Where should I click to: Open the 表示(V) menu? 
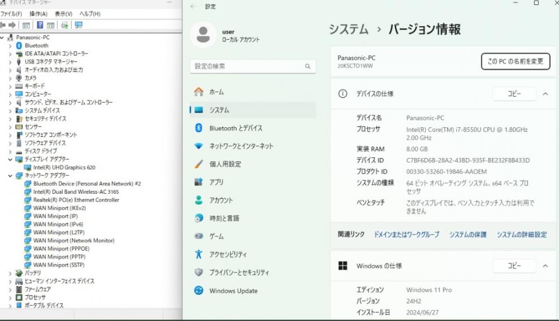[64, 14]
